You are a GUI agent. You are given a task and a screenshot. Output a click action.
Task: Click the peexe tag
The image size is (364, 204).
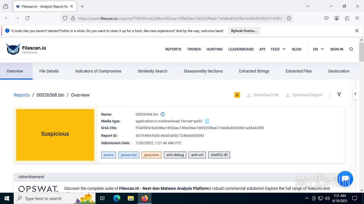coord(109,155)
